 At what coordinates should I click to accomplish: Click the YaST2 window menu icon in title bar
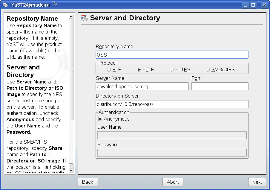5,5
